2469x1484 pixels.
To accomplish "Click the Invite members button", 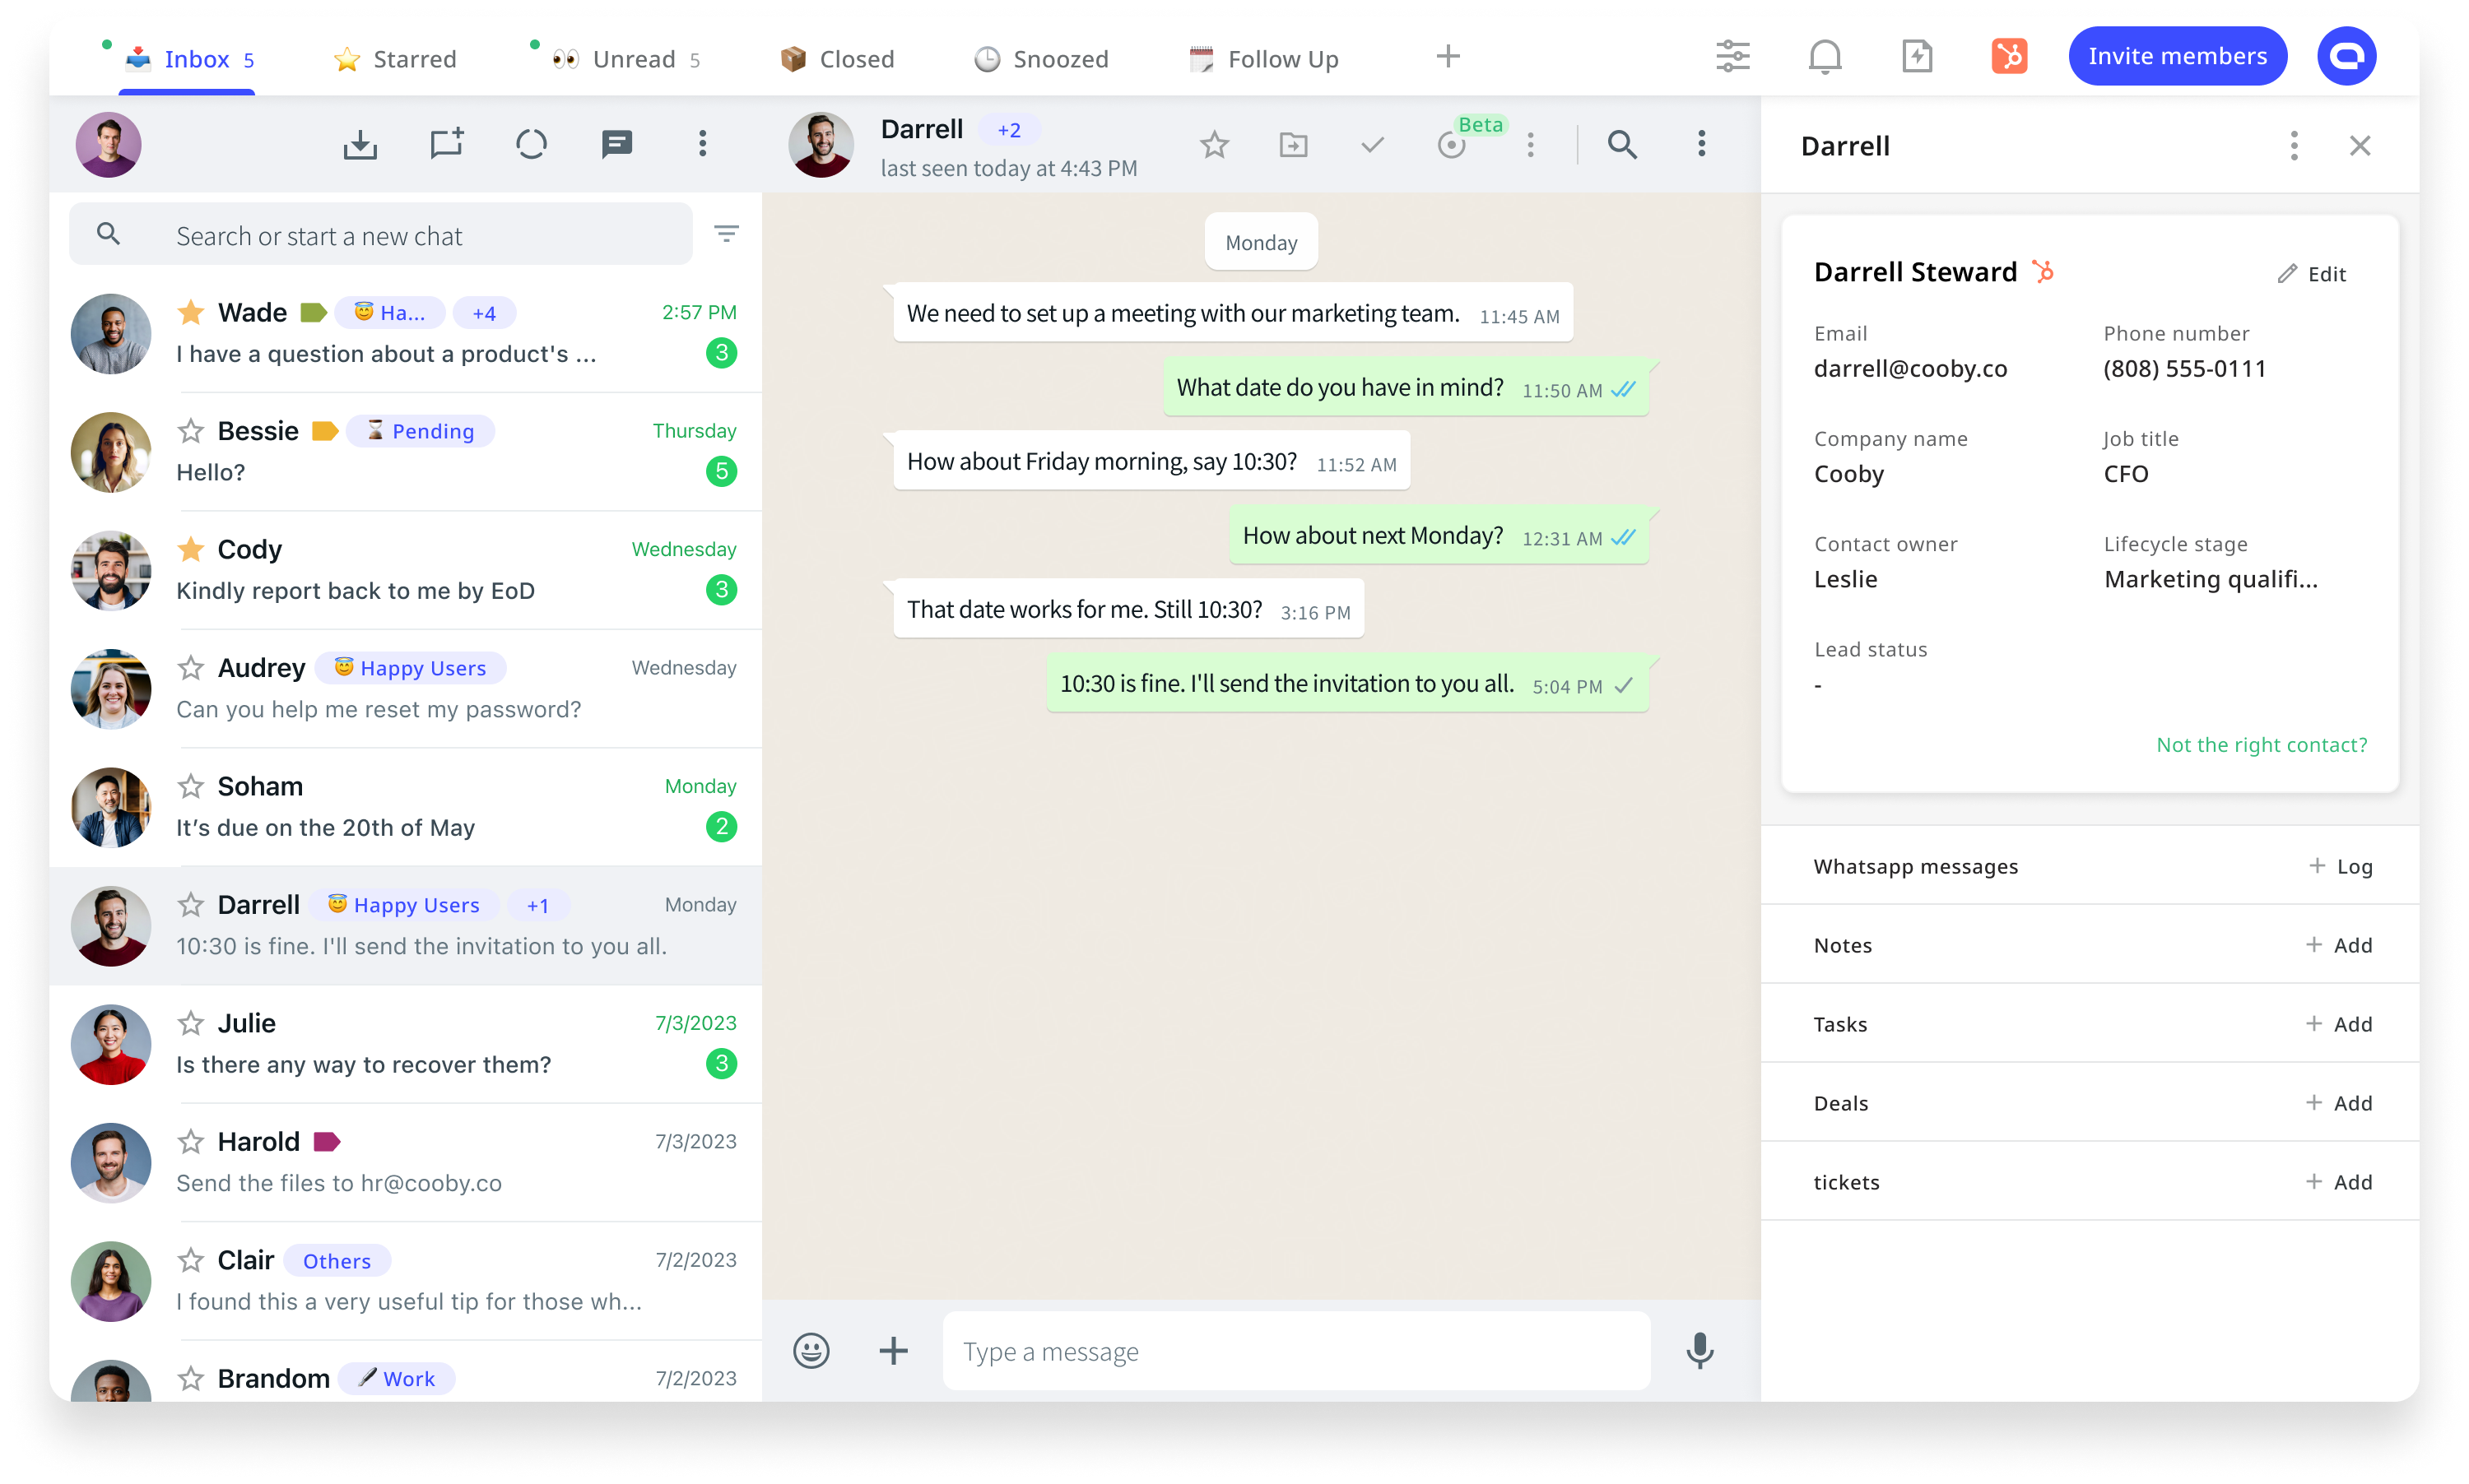I will [x=2177, y=56].
